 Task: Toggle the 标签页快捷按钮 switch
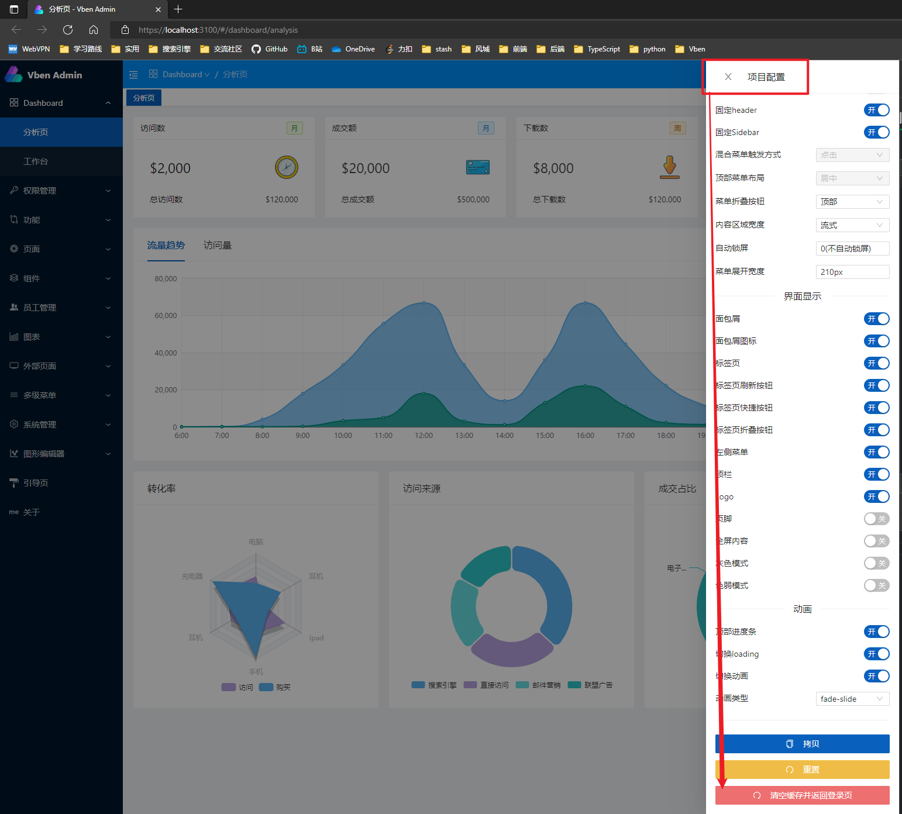tap(876, 408)
